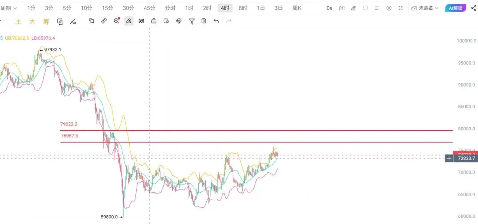The image size is (478, 224).
Task: Click the LB:65376.4 lower band label
Action: pyautogui.click(x=43, y=38)
